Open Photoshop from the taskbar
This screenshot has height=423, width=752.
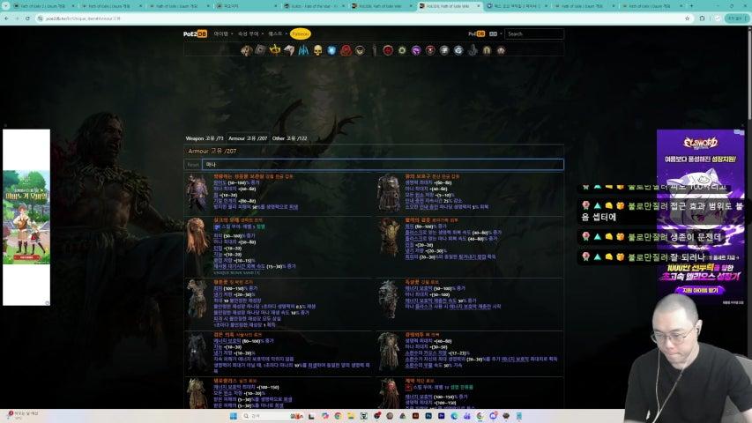coord(428,416)
